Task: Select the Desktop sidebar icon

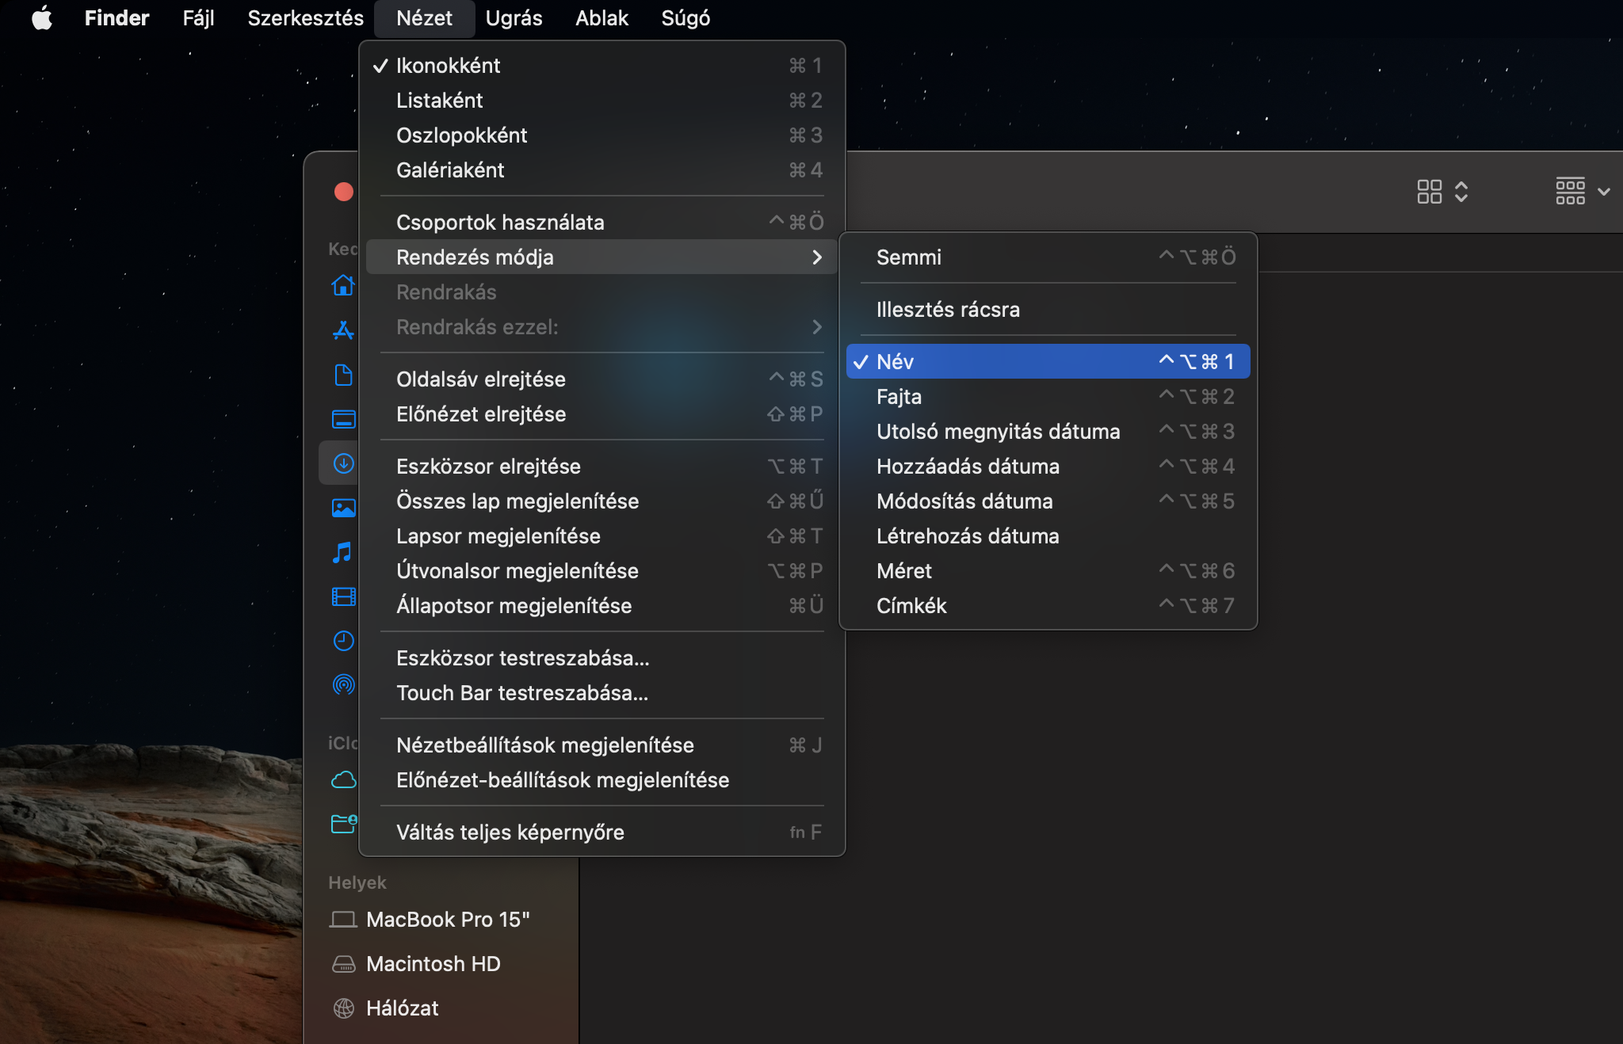Action: (343, 419)
